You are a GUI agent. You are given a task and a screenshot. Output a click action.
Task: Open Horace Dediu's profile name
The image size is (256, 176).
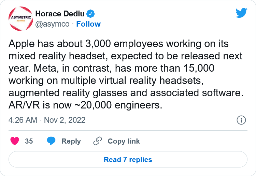pos(60,14)
